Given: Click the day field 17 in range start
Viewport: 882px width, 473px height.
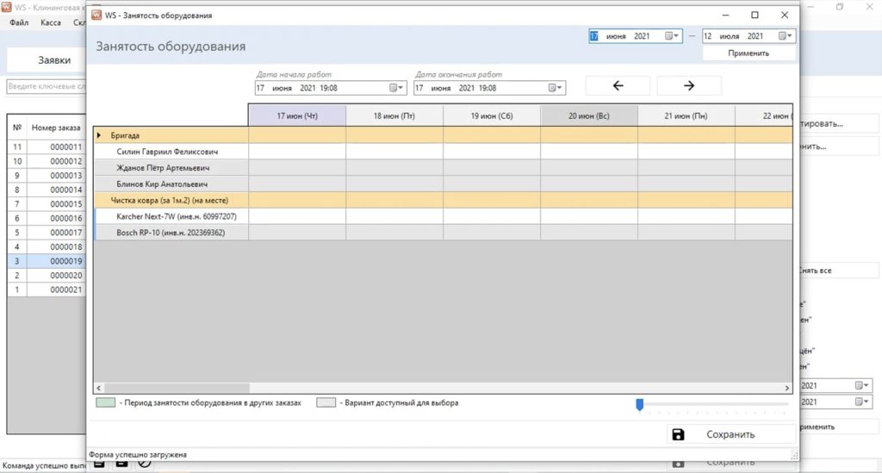Looking at the screenshot, I should [594, 36].
